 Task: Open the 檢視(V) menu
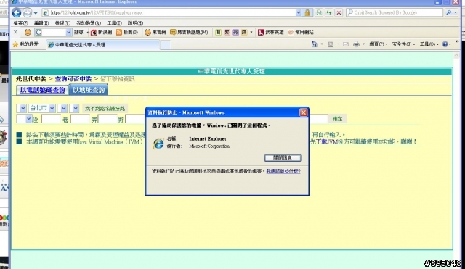point(62,23)
